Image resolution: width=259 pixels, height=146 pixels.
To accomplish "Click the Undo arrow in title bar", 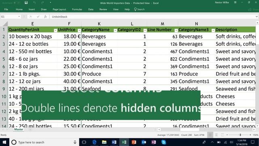I will 34,3.
